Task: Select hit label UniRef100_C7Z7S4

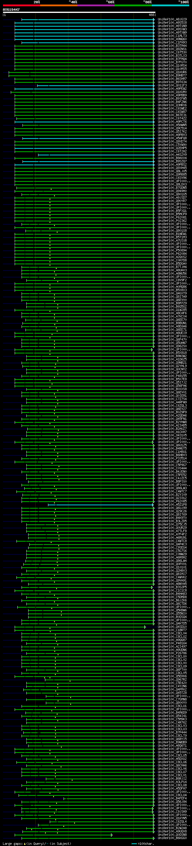Action: 172,399
